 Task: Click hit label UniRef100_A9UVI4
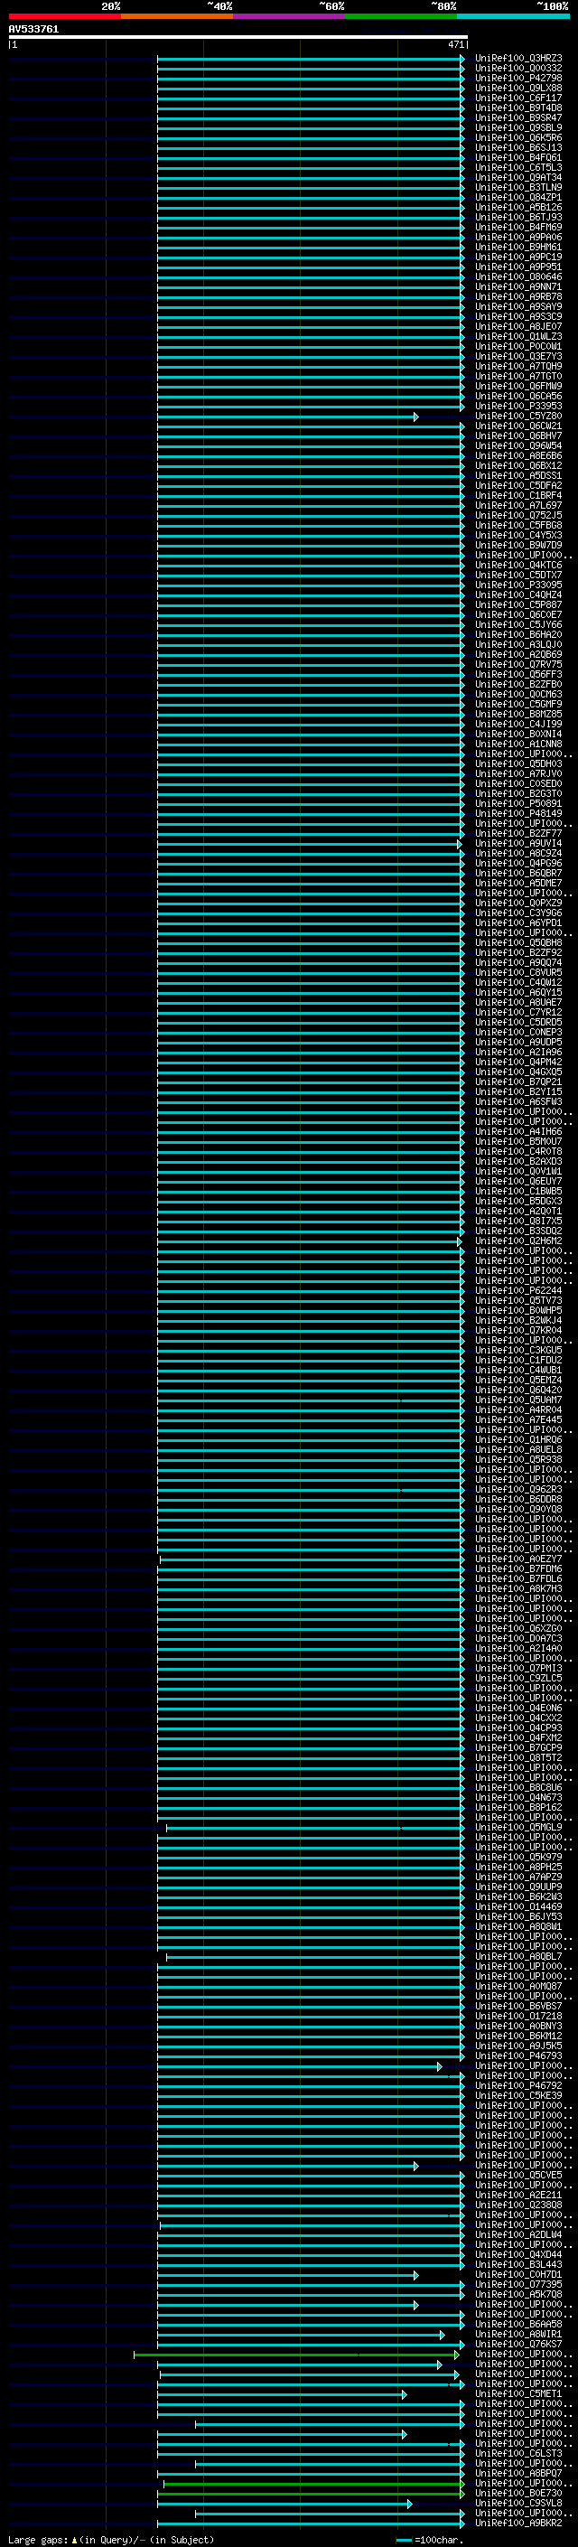(517, 843)
